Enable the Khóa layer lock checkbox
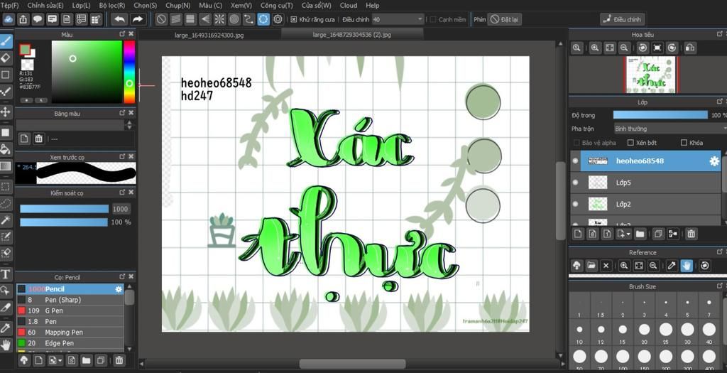727x373 pixels. [x=684, y=143]
